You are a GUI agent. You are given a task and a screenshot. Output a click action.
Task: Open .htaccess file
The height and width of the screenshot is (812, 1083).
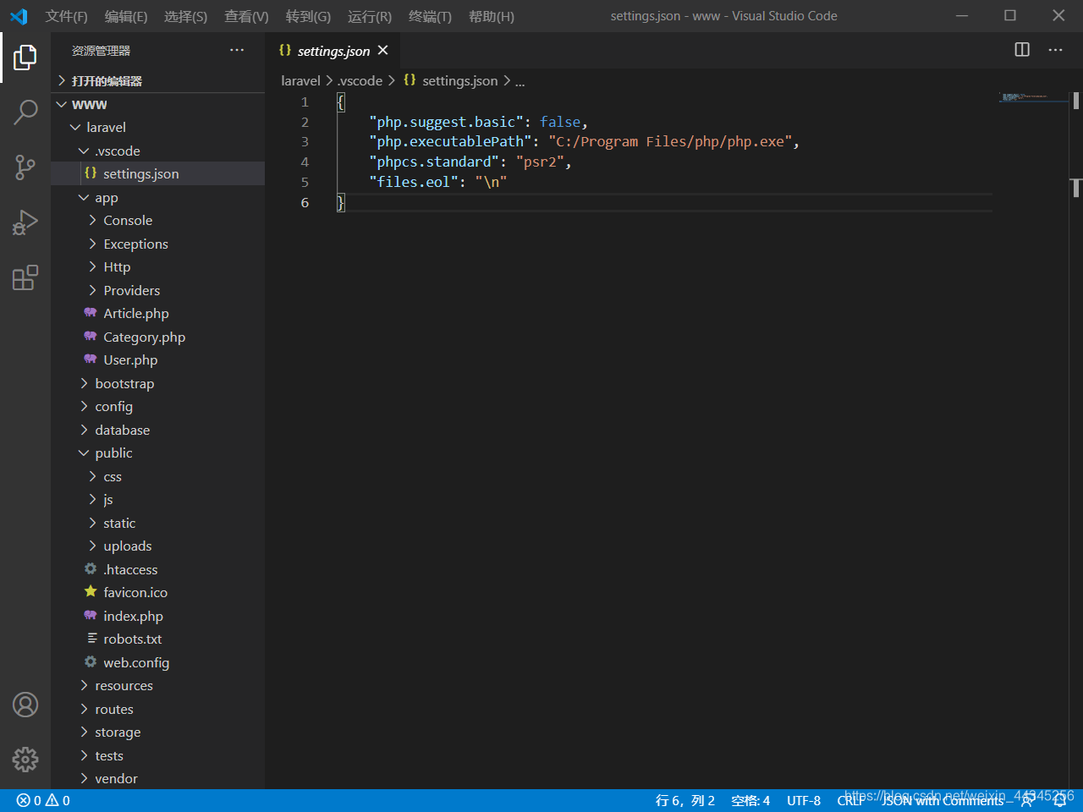coord(157,569)
